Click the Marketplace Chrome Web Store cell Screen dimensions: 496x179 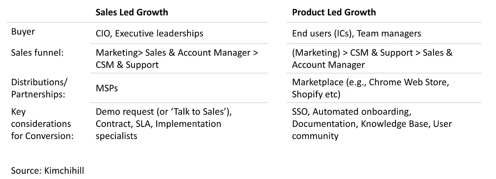pos(370,88)
